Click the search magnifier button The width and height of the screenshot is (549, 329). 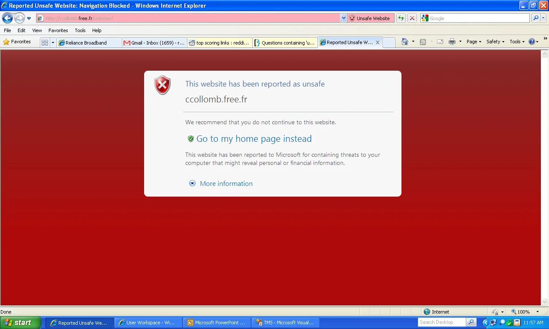(x=535, y=18)
